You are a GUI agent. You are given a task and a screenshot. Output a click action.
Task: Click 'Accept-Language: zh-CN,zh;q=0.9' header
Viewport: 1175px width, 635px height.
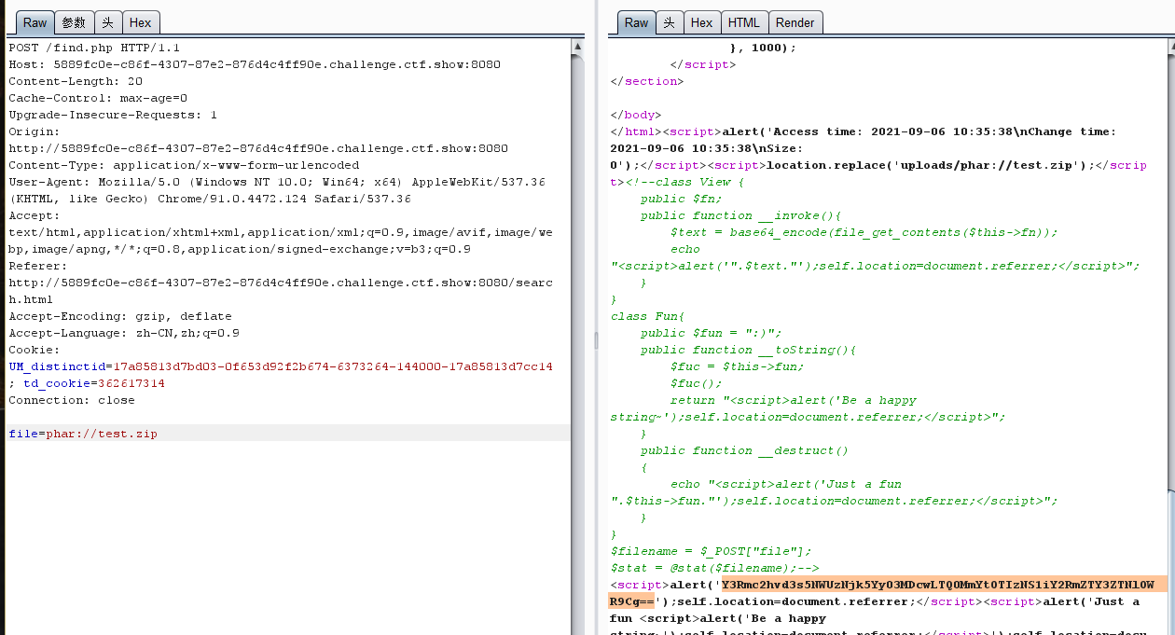[124, 333]
